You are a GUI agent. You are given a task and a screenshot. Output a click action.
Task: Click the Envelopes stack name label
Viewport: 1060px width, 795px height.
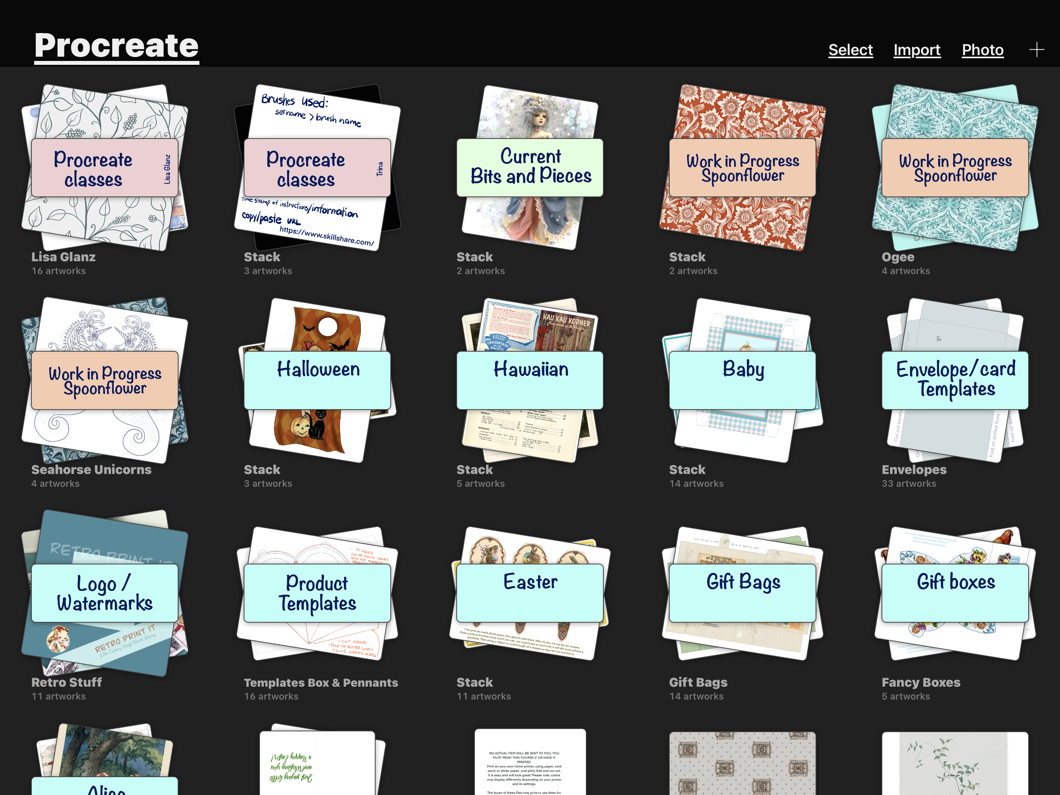point(914,470)
